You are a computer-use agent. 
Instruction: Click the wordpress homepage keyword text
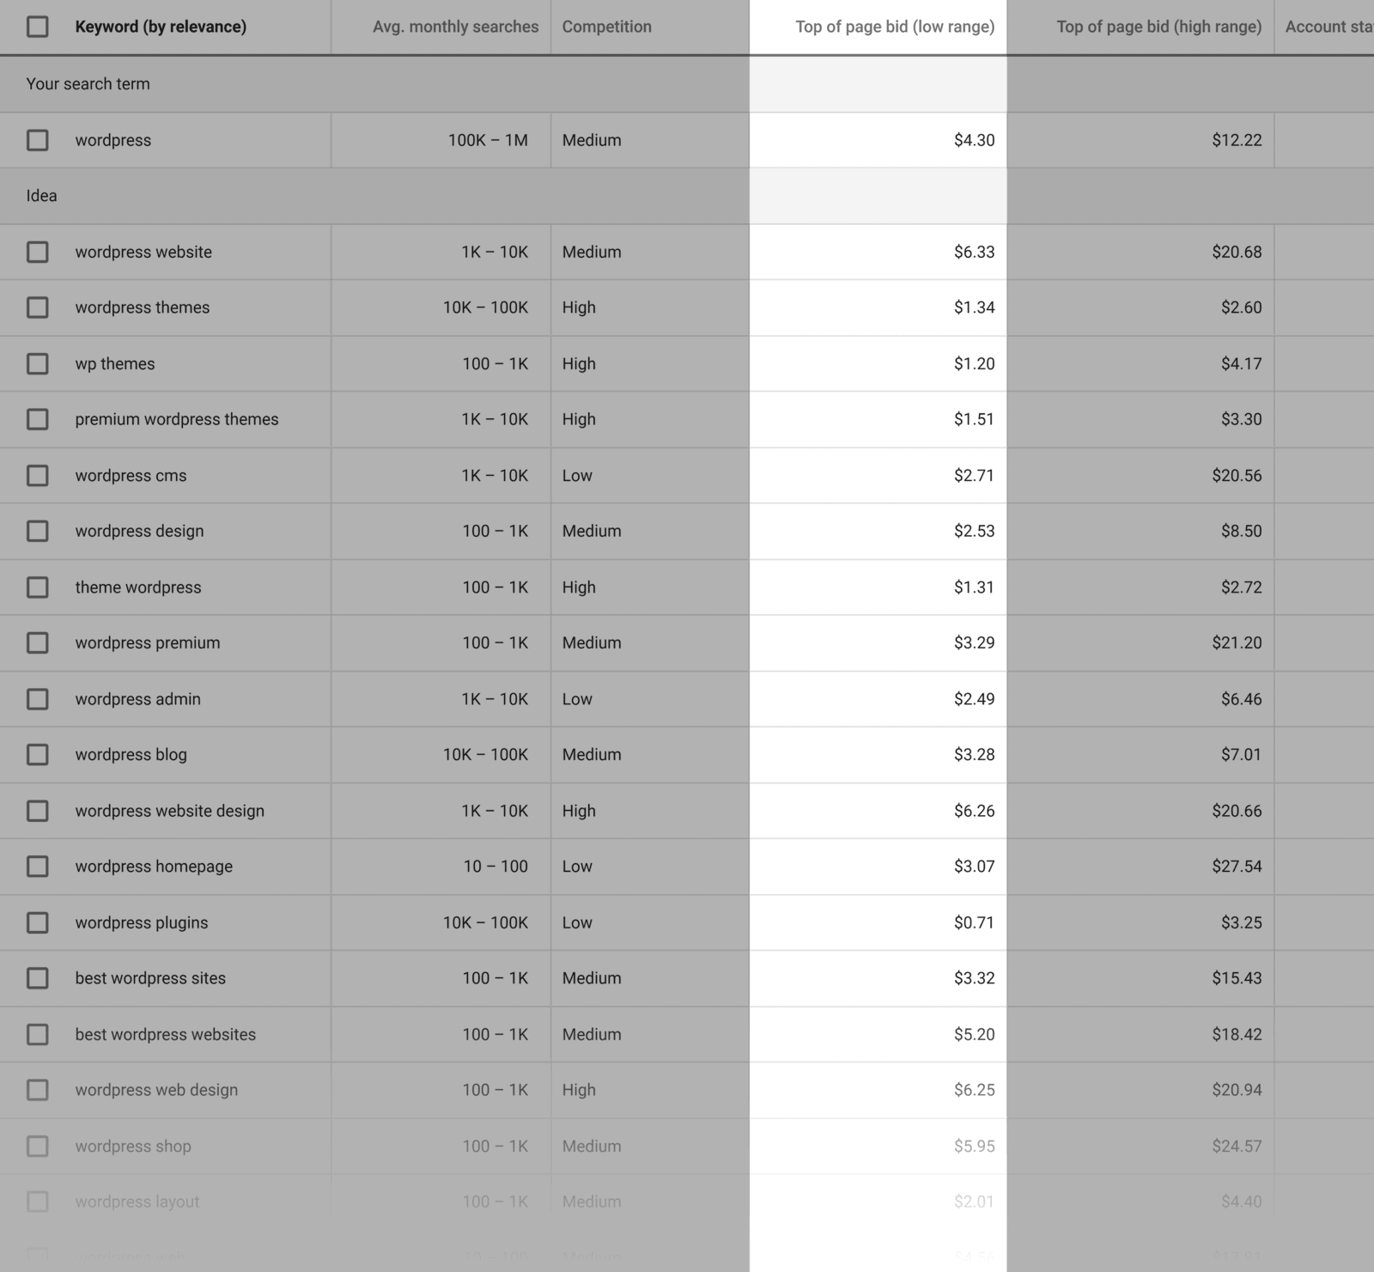point(153,867)
